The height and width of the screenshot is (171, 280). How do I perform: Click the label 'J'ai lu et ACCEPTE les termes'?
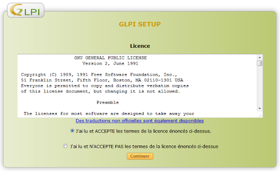[143, 131]
